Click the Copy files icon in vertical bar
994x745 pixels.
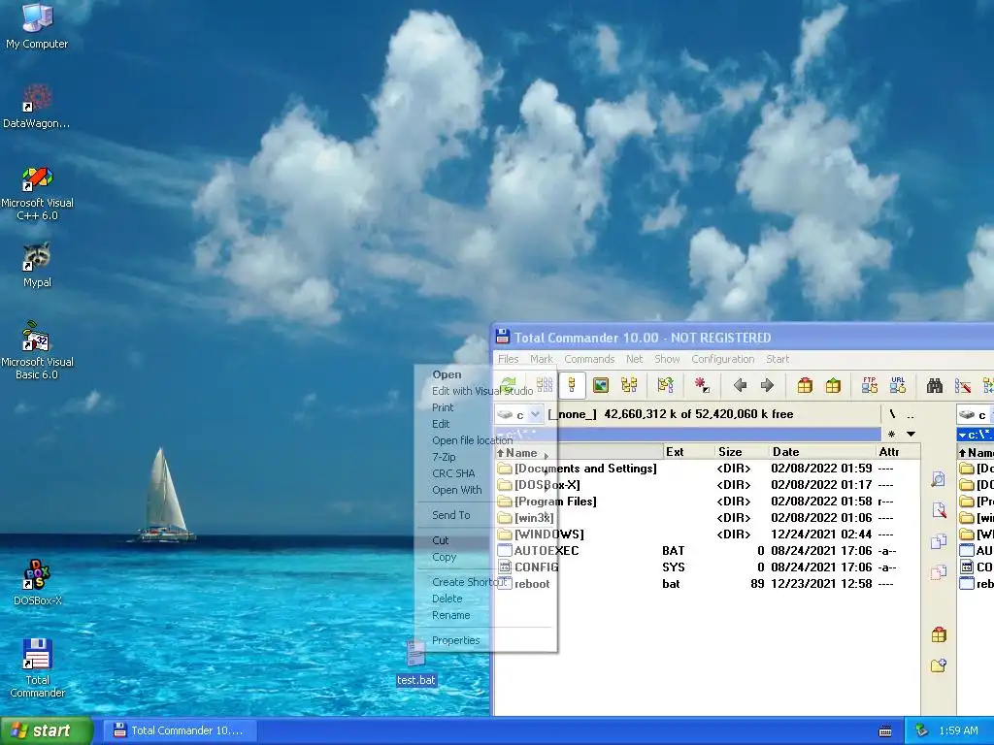click(x=939, y=541)
